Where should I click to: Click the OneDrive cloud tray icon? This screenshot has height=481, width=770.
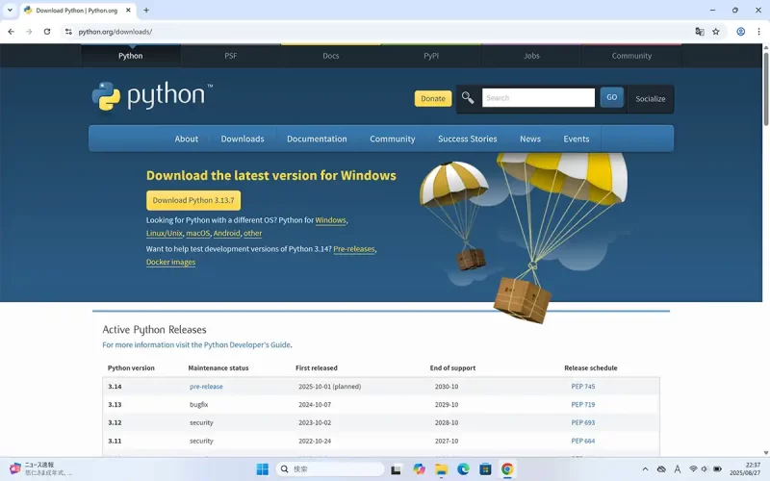(661, 469)
